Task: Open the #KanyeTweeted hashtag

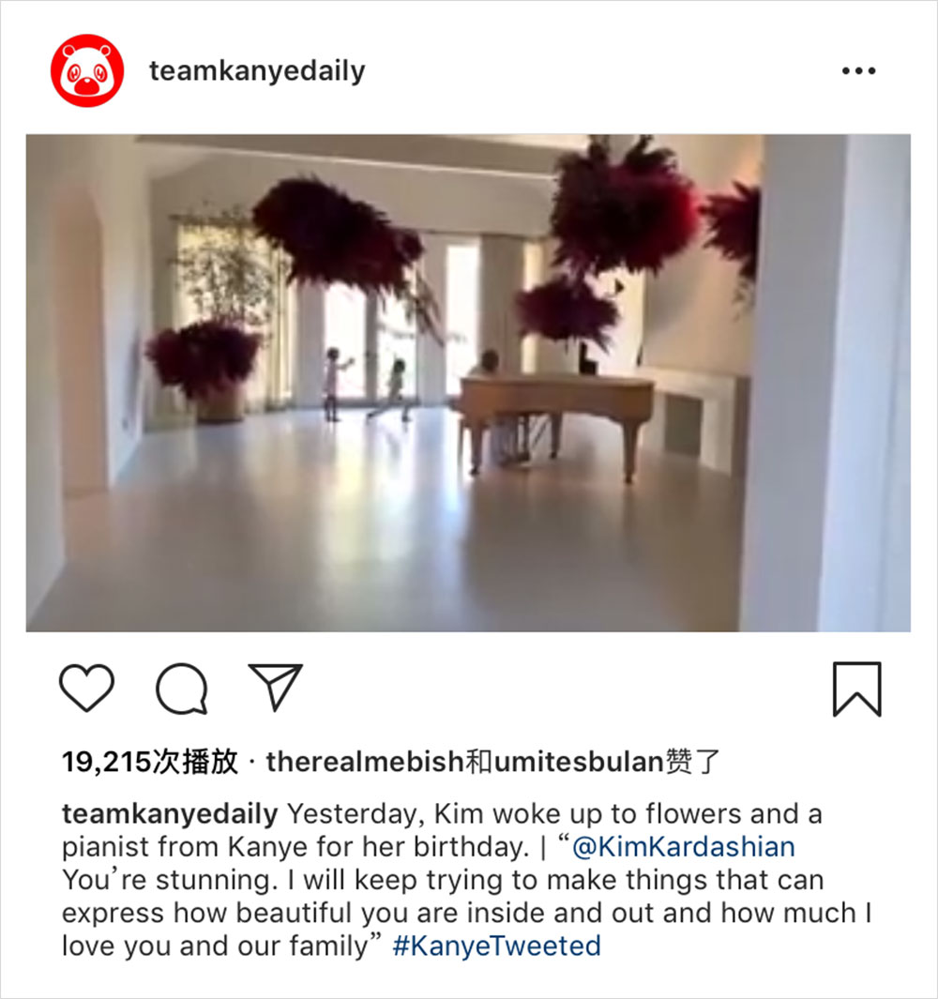Action: (x=496, y=946)
